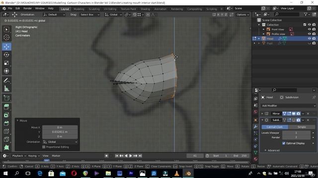Remove the Mirror modifier with X
The height and width of the screenshot is (178, 318).
(x=308, y=114)
